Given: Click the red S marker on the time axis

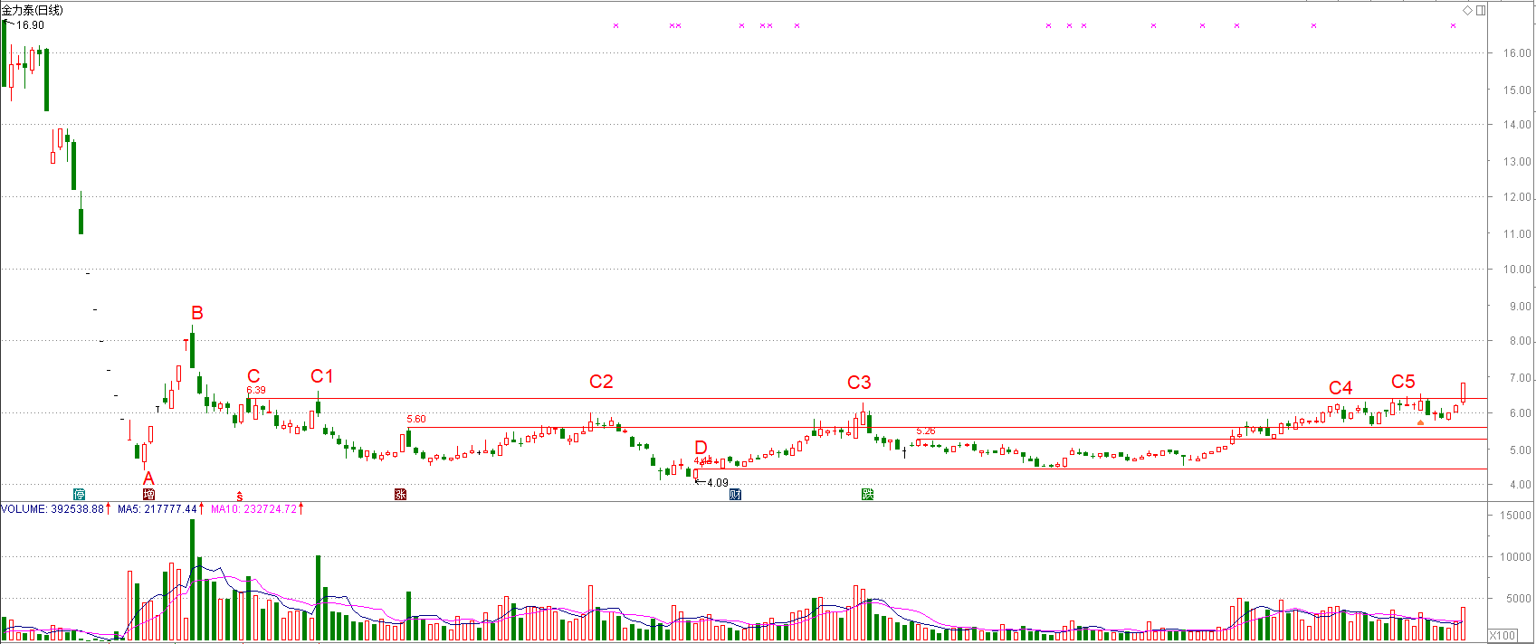Looking at the screenshot, I should [240, 496].
